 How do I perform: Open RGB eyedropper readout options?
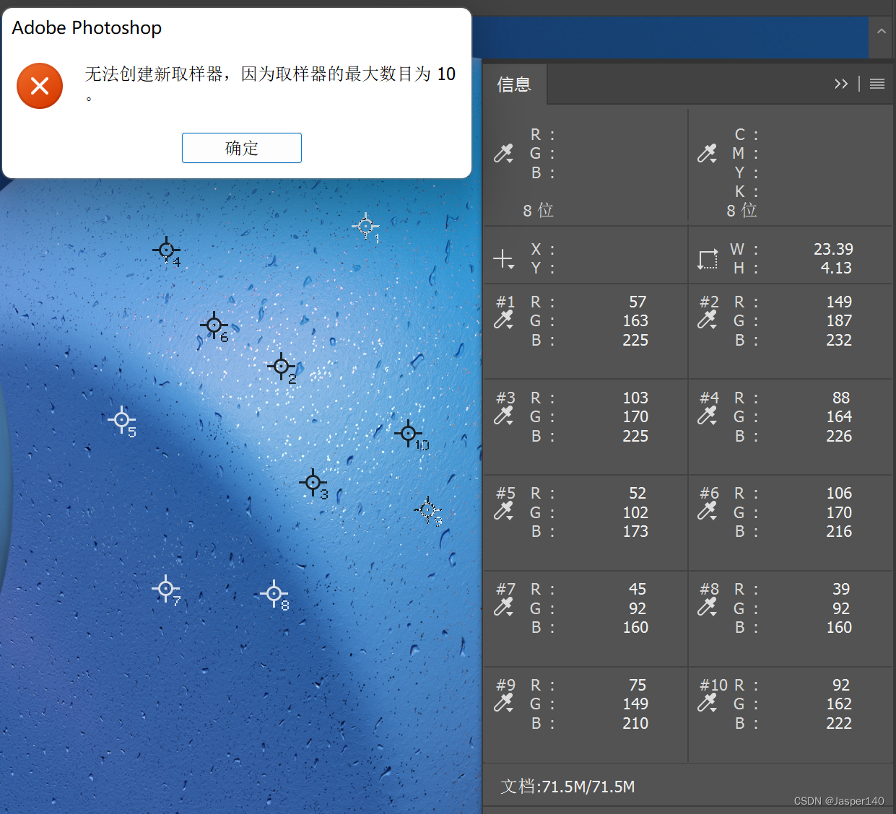point(504,153)
